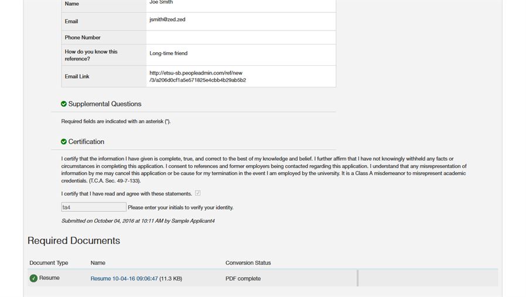Click the Name column header in documents table
This screenshot has width=526, height=297.
coord(98,263)
